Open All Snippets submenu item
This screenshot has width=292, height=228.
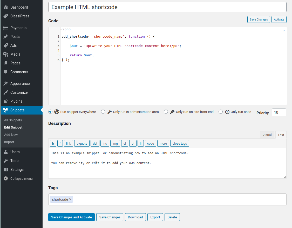(x=13, y=120)
